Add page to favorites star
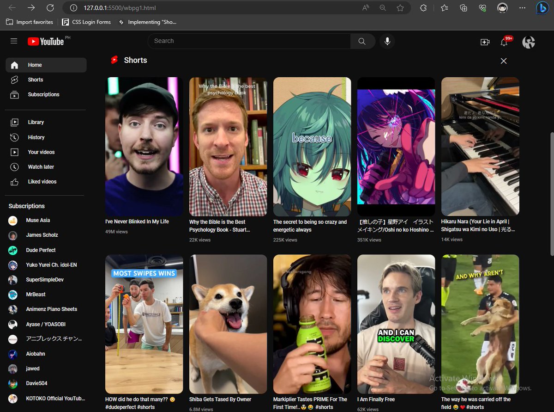 tap(400, 8)
